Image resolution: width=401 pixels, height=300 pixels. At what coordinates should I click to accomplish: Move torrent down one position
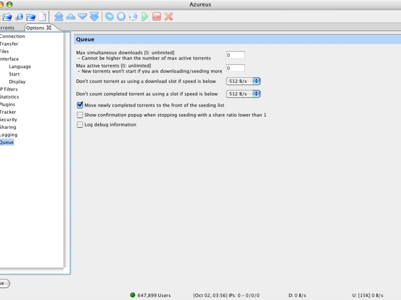tap(82, 17)
